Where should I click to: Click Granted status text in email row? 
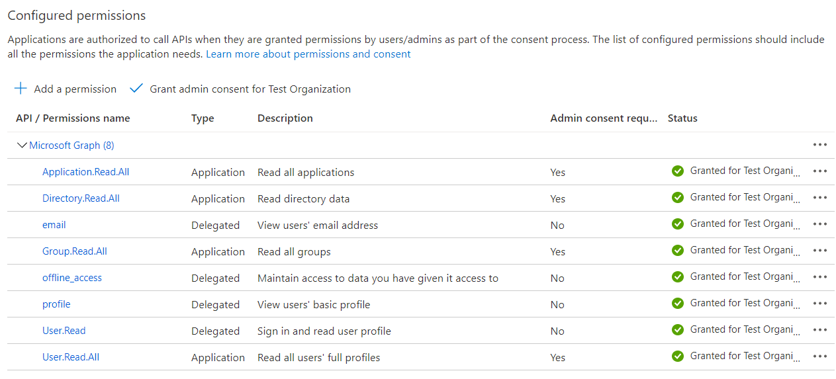point(745,224)
